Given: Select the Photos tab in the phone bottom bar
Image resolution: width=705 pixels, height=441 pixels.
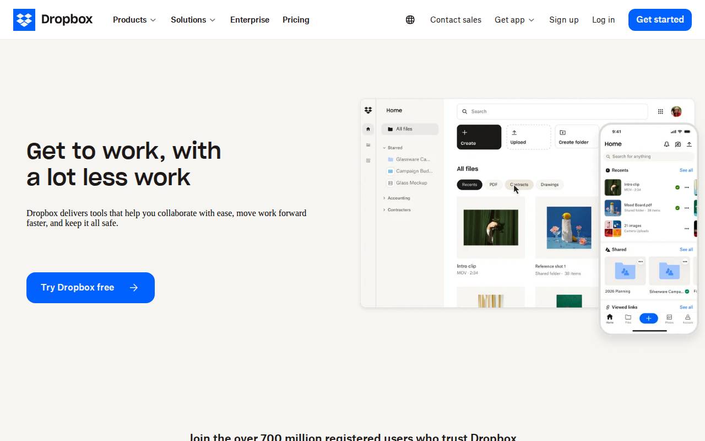Looking at the screenshot, I should click(669, 319).
